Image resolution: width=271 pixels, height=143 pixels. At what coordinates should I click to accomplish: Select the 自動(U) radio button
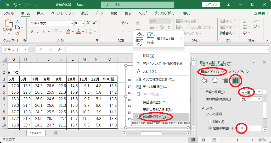[210, 121]
